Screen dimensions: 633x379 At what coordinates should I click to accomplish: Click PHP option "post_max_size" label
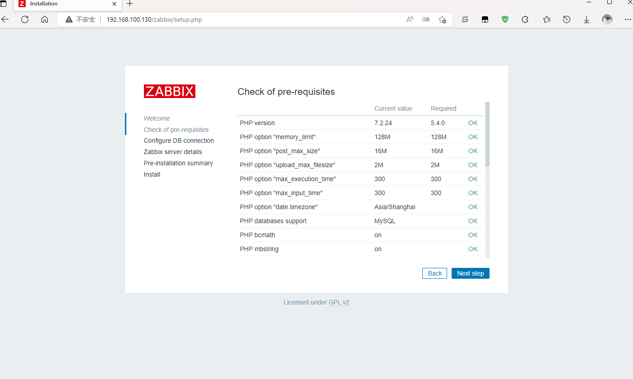click(280, 151)
